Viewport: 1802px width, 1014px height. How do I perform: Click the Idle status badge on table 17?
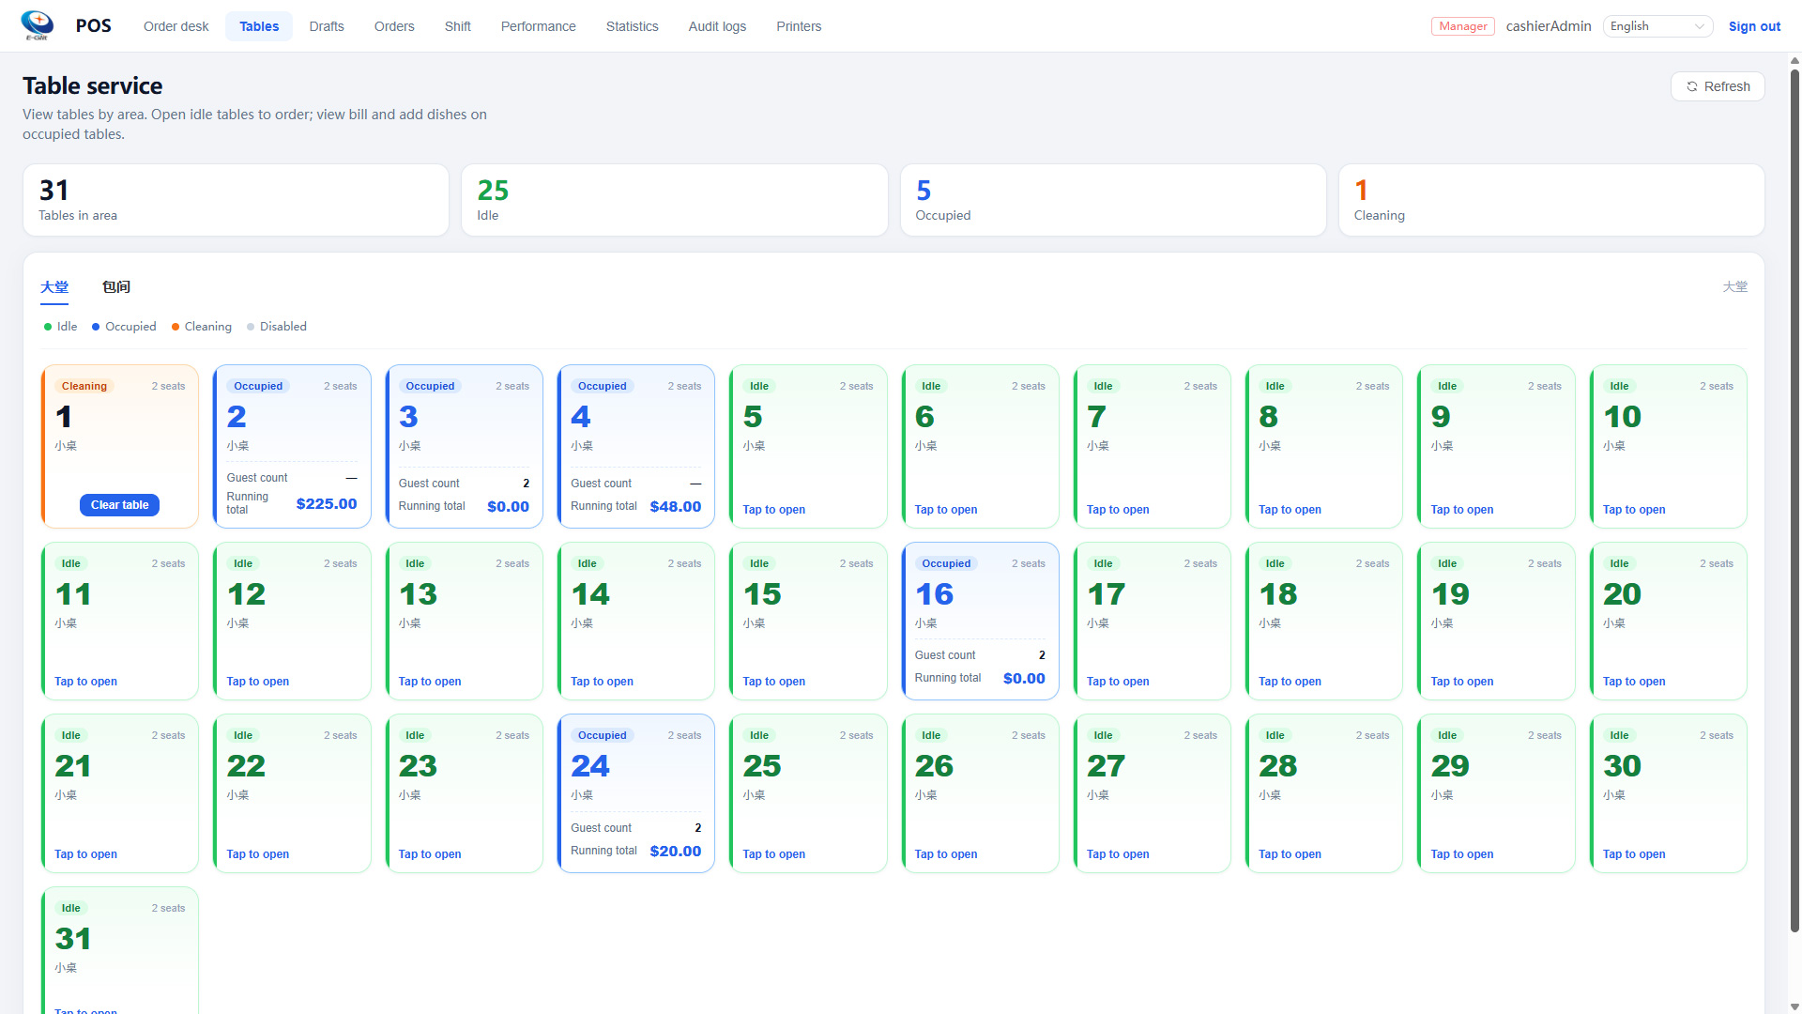pos(1103,563)
